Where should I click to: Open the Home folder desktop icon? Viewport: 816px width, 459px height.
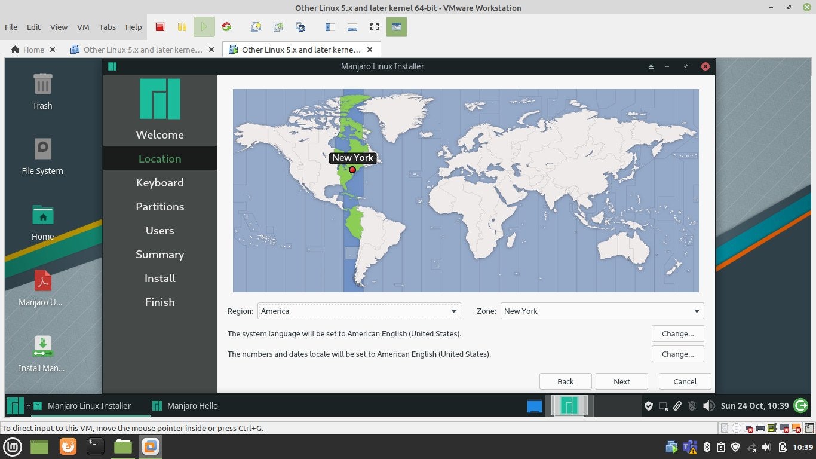(42, 222)
